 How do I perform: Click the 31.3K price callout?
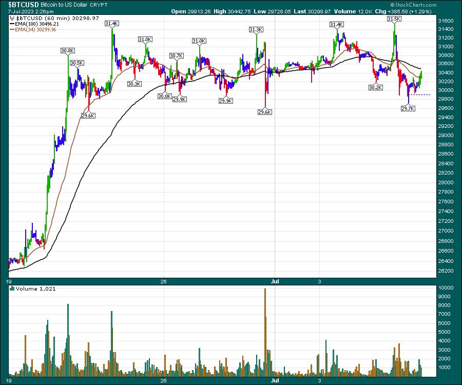tap(256, 30)
